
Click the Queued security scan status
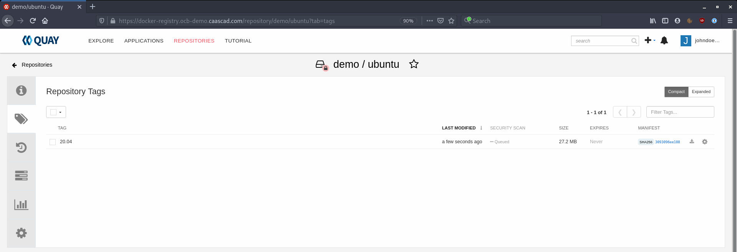pos(500,142)
